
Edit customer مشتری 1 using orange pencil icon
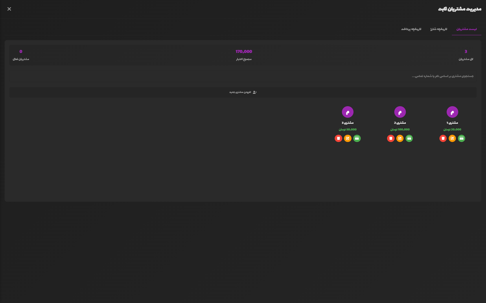point(452,139)
